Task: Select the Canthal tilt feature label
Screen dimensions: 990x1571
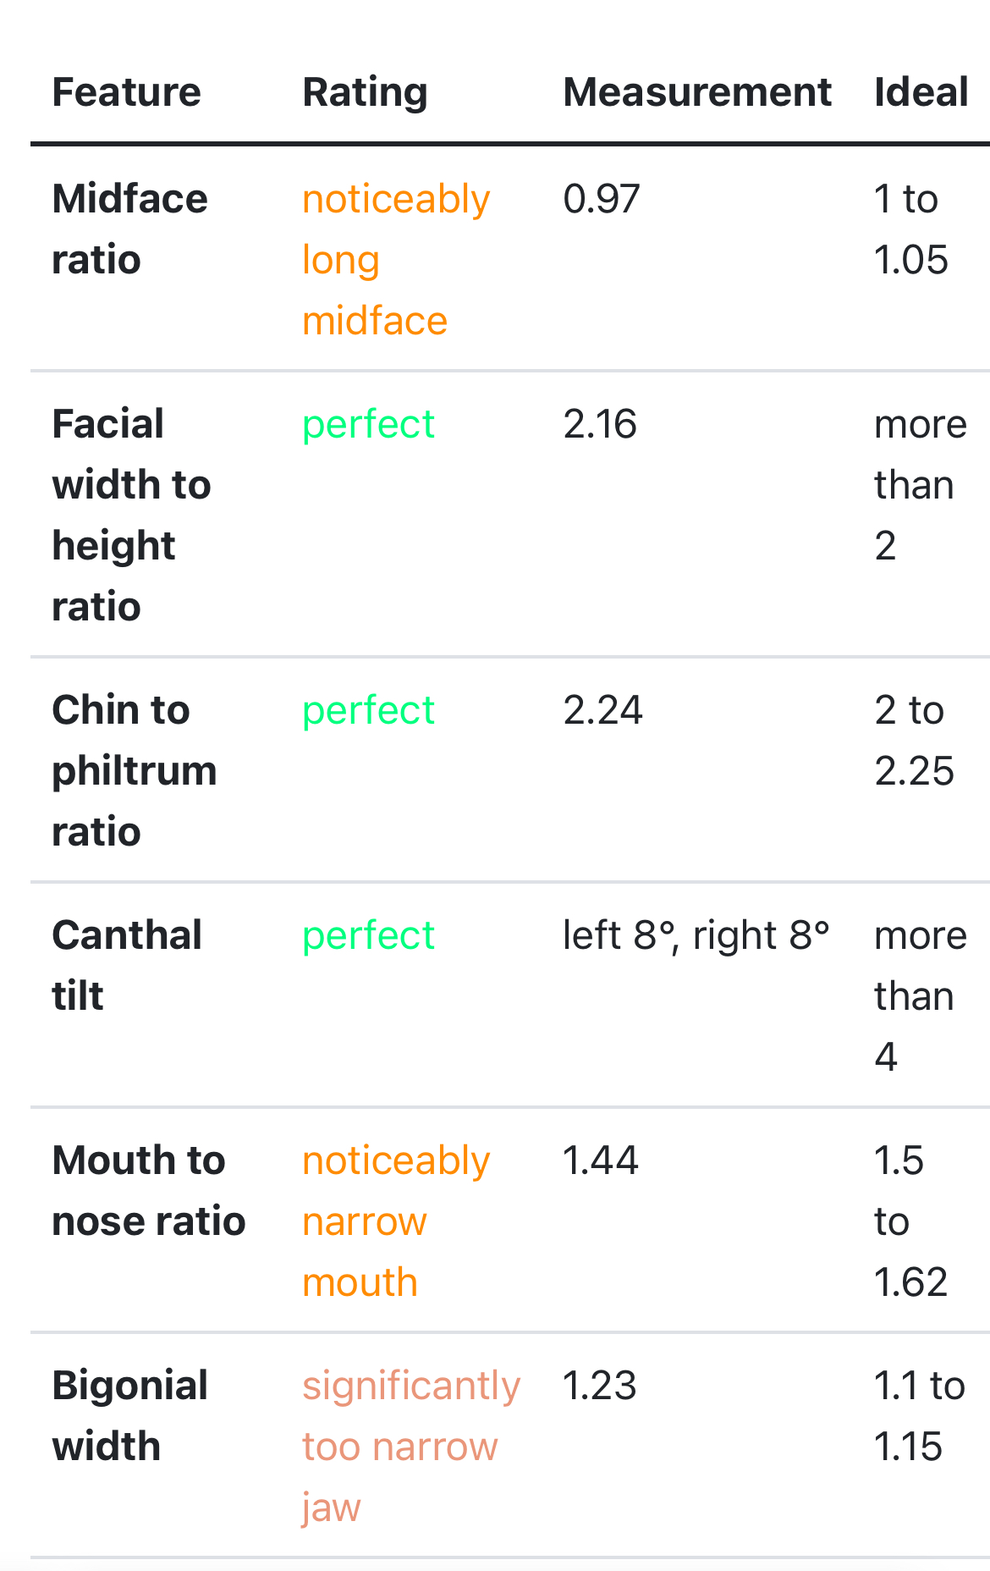Action: coord(127,965)
